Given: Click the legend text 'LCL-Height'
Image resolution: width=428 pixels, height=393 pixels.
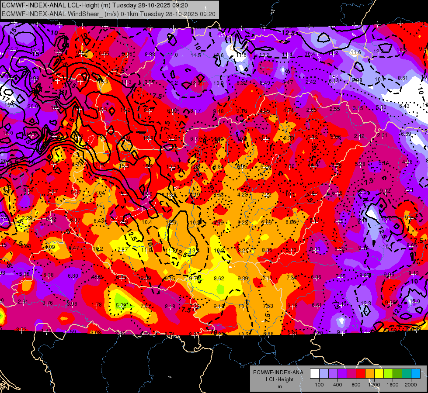Looking at the screenshot, I should pos(279,379).
